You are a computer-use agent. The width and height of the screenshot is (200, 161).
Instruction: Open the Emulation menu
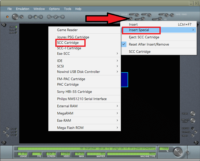tap(23, 9)
